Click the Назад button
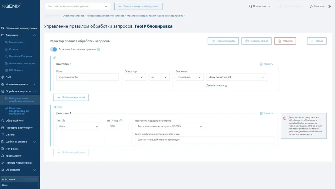This screenshot has width=335, height=189. click(x=317, y=41)
